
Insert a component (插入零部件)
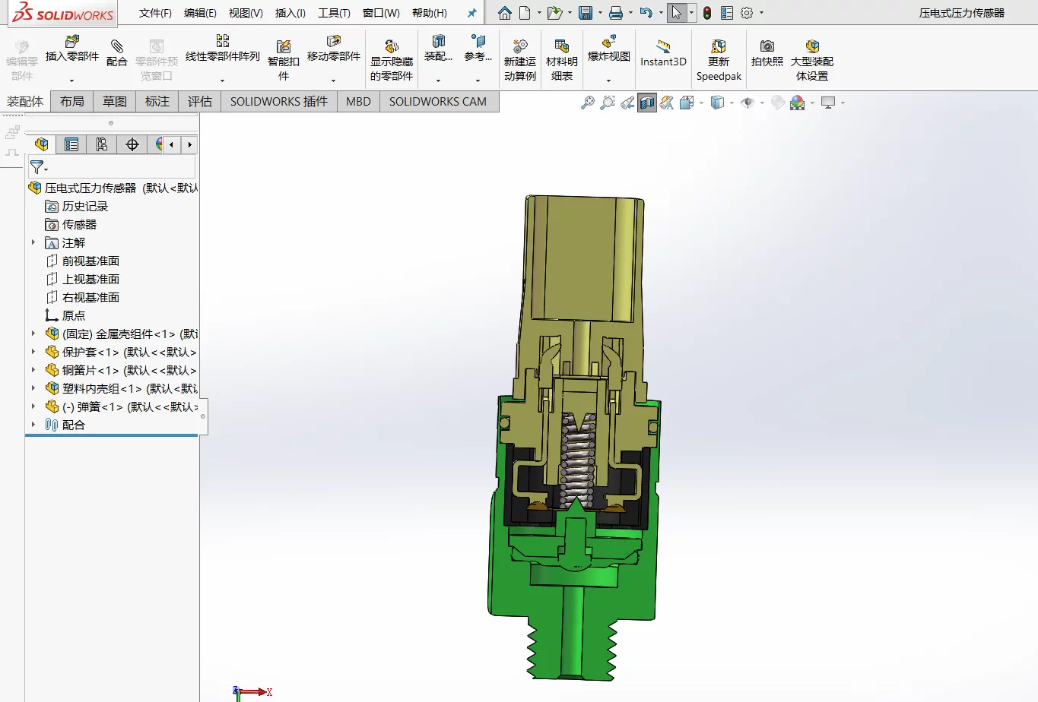pos(72,49)
